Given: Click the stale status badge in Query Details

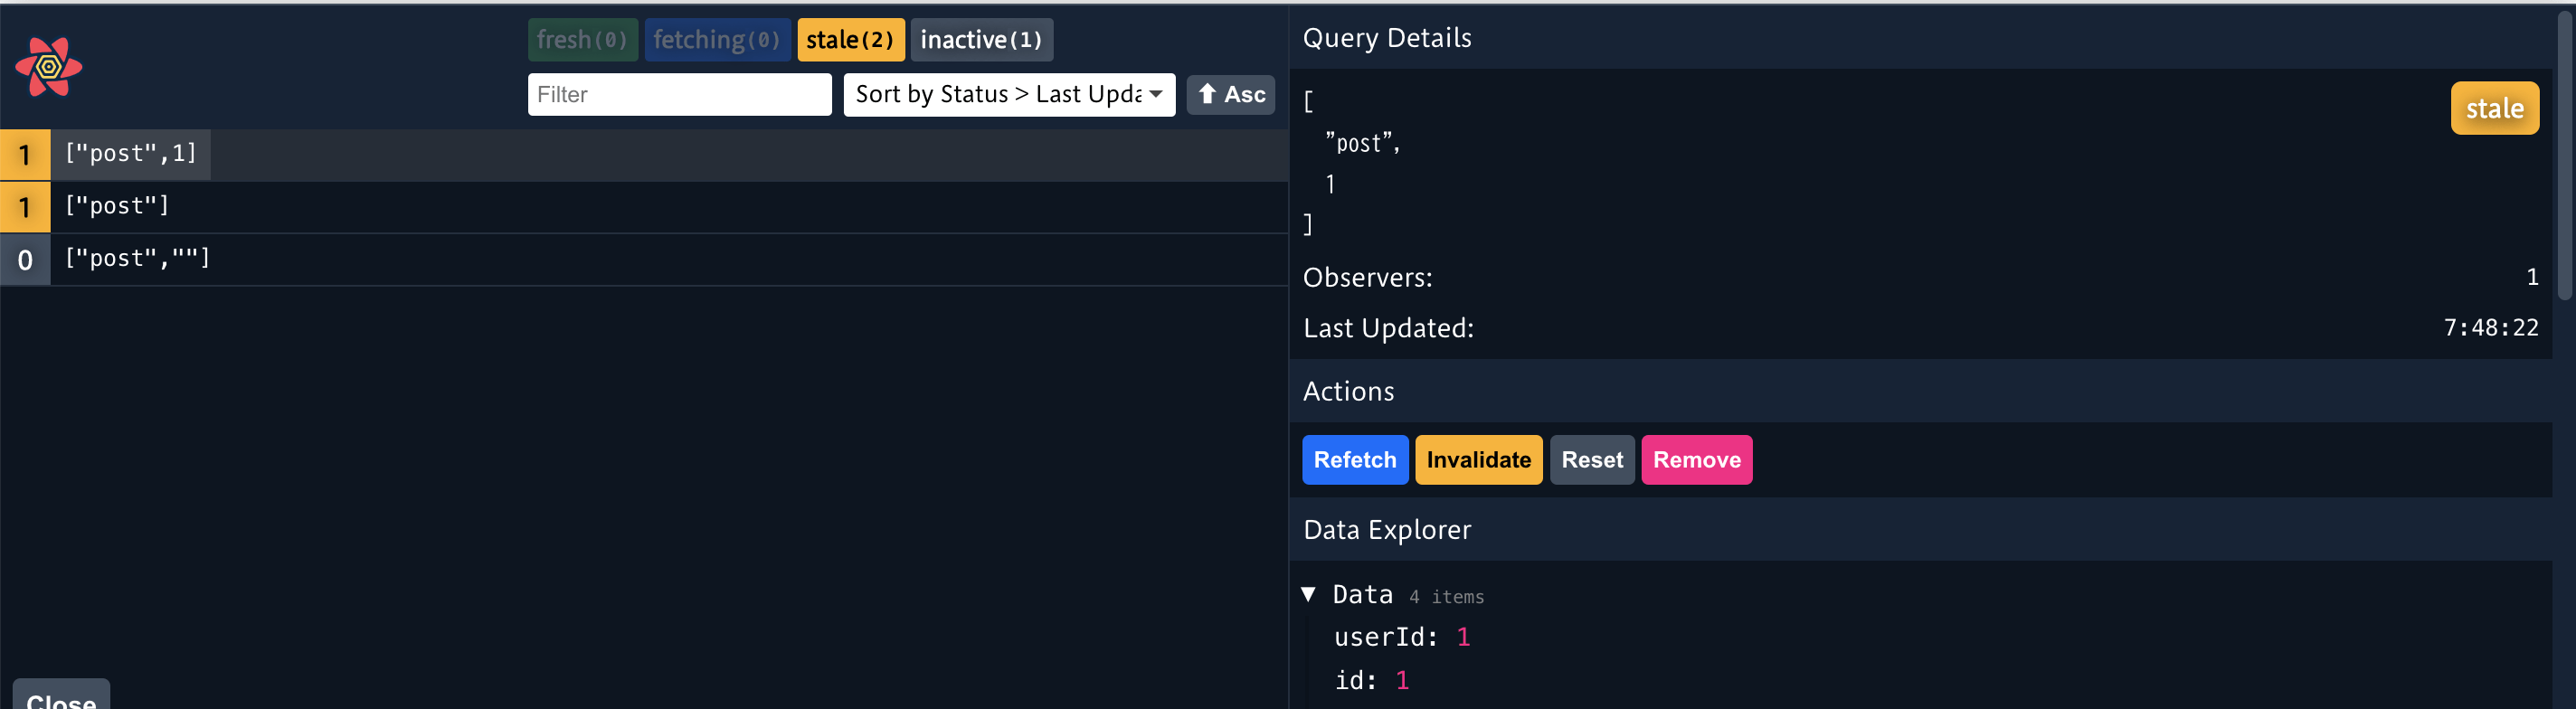Looking at the screenshot, I should click(2494, 108).
